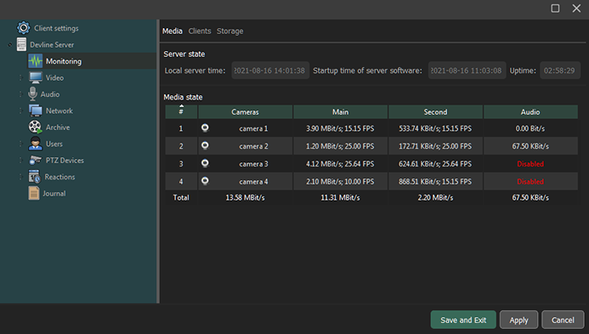Viewport: 589px width, 334px height.
Task: Expand the Users tree node
Action: pos(21,144)
